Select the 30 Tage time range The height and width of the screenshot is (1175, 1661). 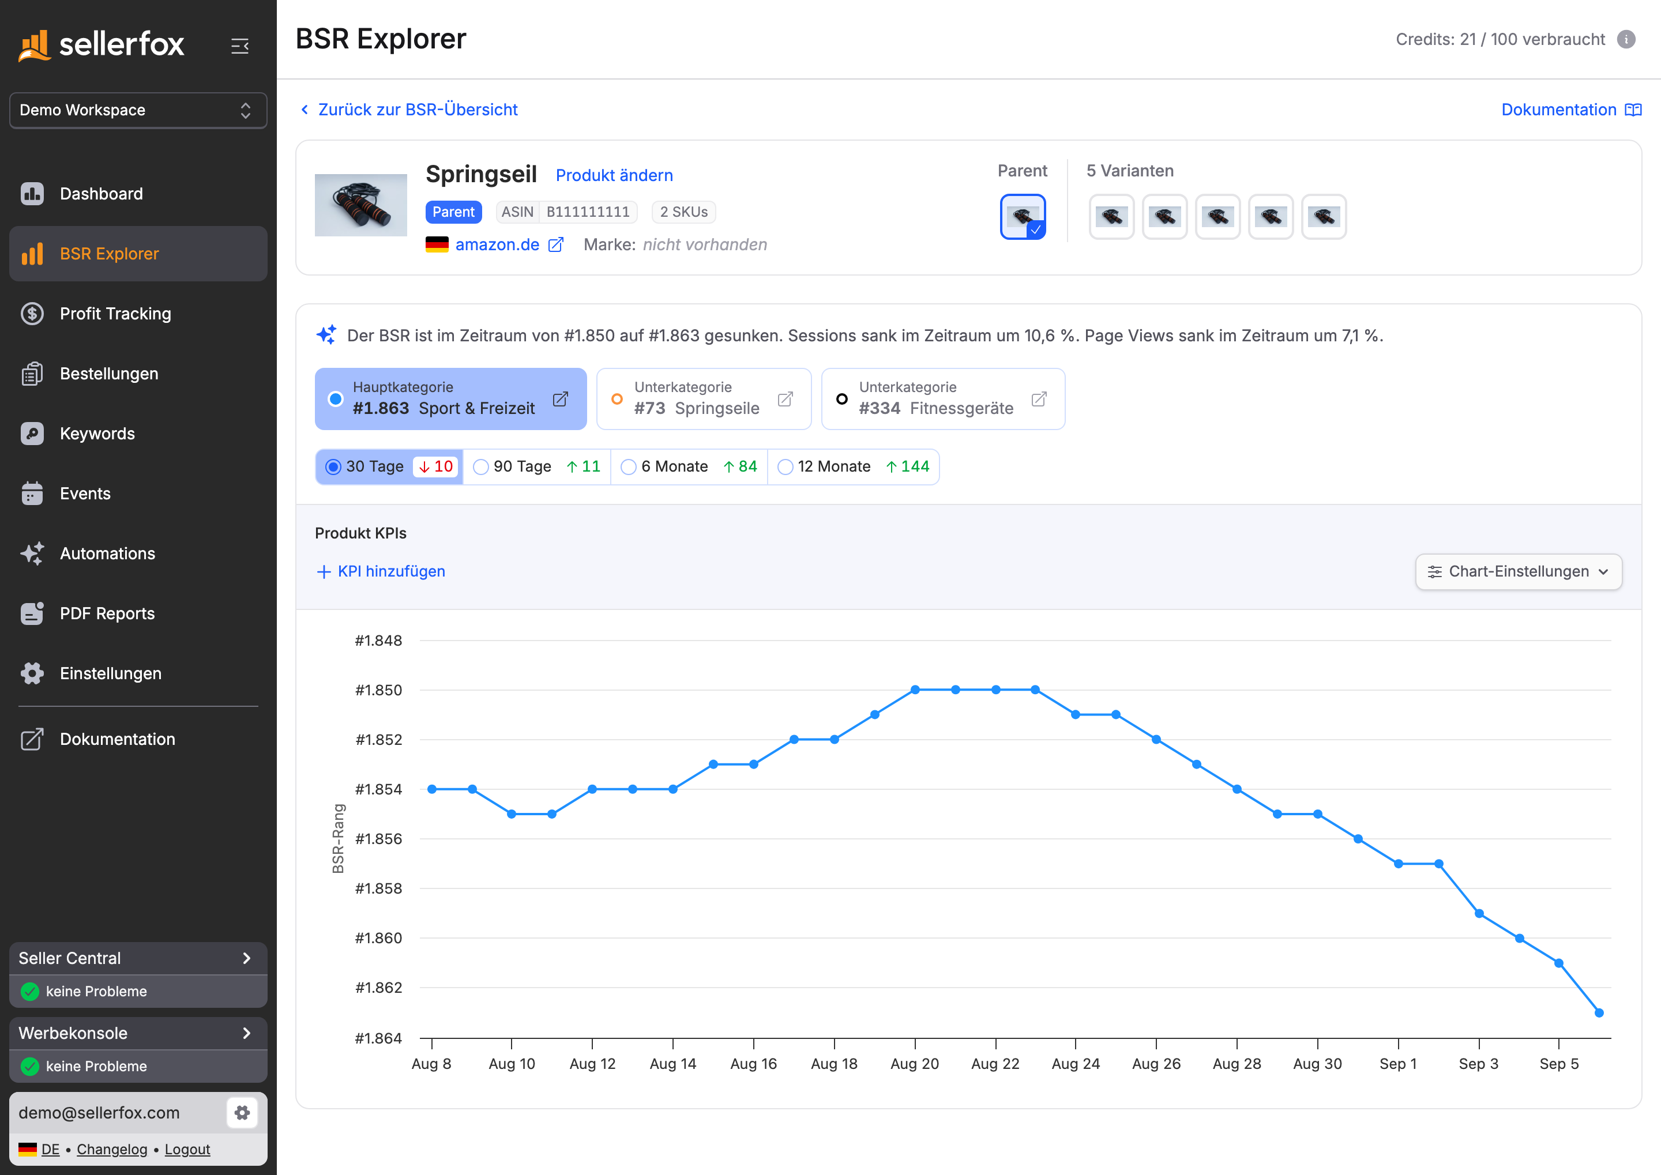point(389,466)
